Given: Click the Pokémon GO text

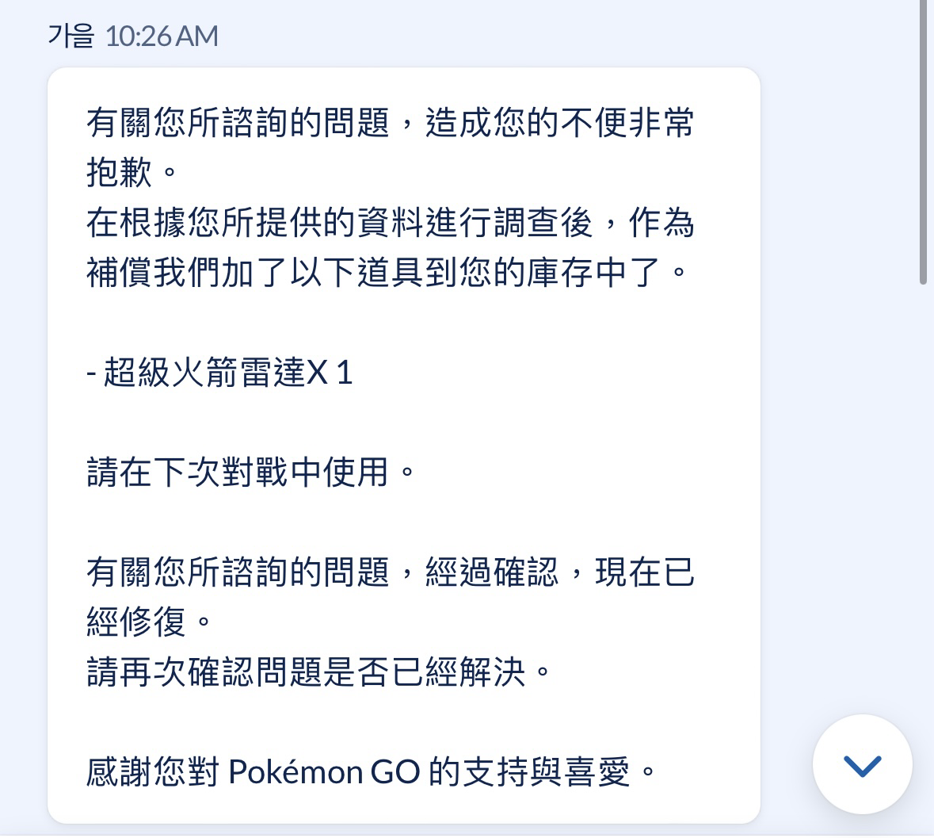Looking at the screenshot, I should [x=324, y=772].
